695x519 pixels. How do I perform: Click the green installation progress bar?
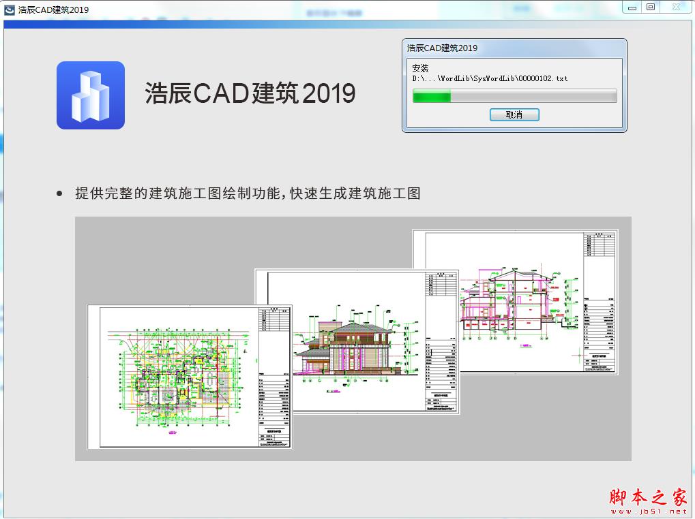pyautogui.click(x=515, y=96)
